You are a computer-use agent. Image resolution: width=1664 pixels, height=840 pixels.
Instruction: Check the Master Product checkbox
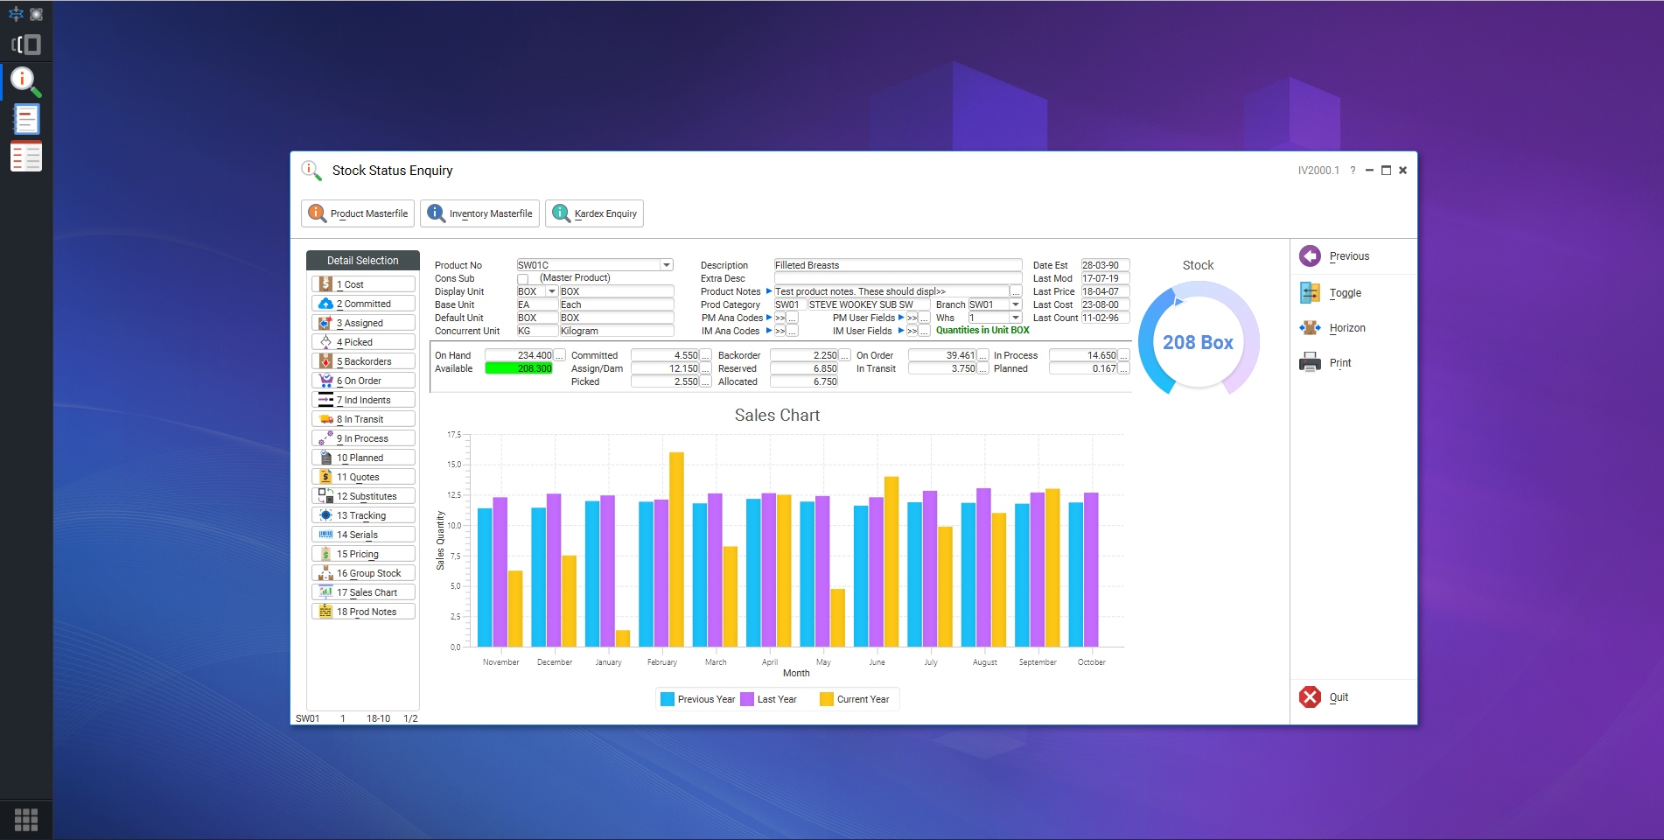tap(522, 277)
